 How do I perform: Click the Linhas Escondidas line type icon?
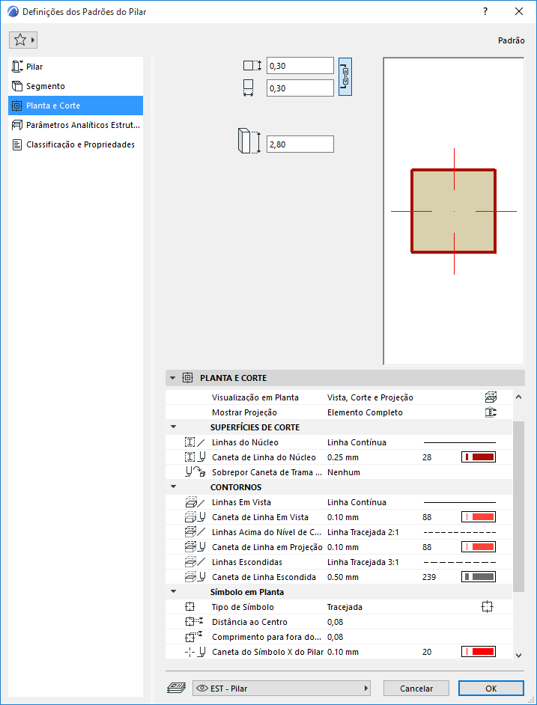click(195, 562)
